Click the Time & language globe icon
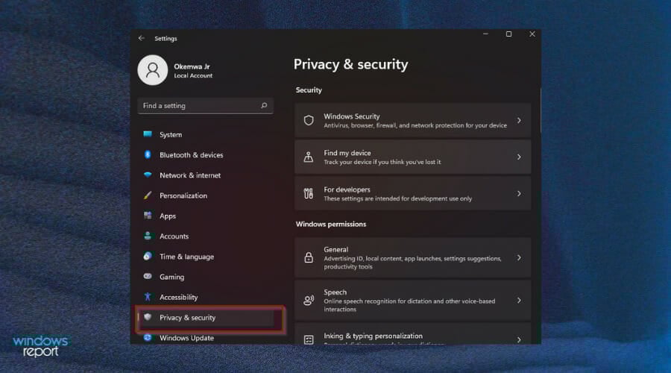The width and height of the screenshot is (671, 373). (148, 256)
